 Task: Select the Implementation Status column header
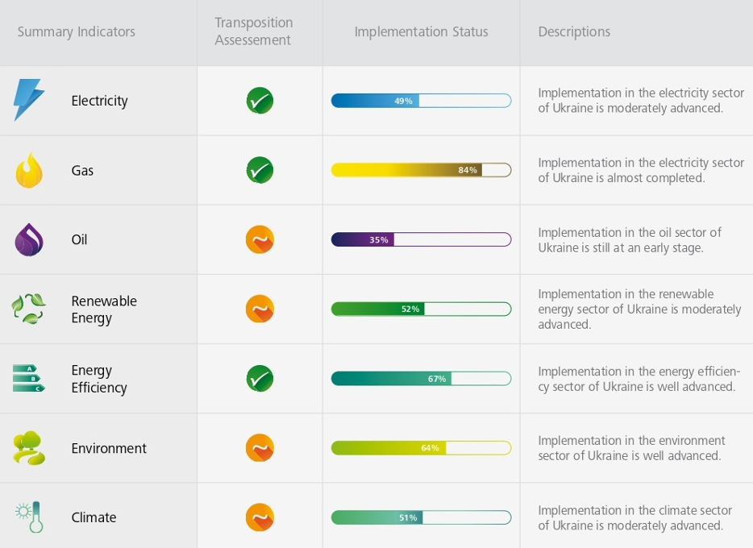coord(421,32)
